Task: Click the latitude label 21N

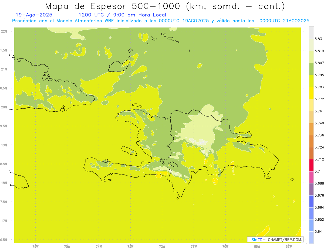Action: coord(4,69)
